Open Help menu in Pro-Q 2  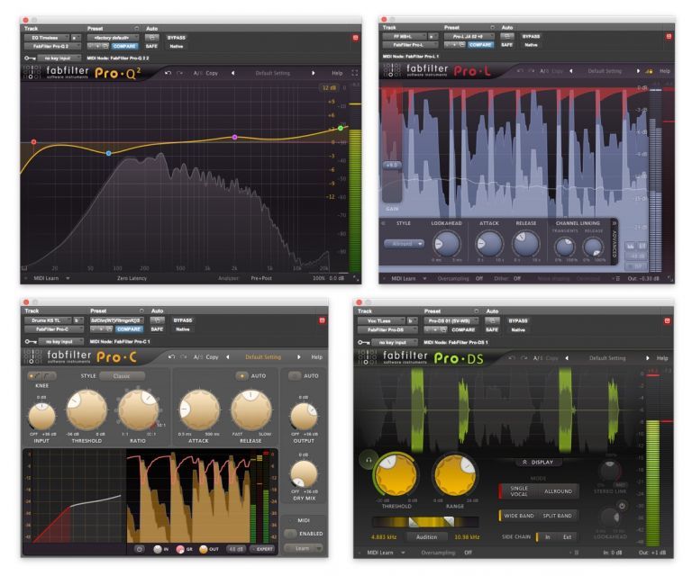337,73
